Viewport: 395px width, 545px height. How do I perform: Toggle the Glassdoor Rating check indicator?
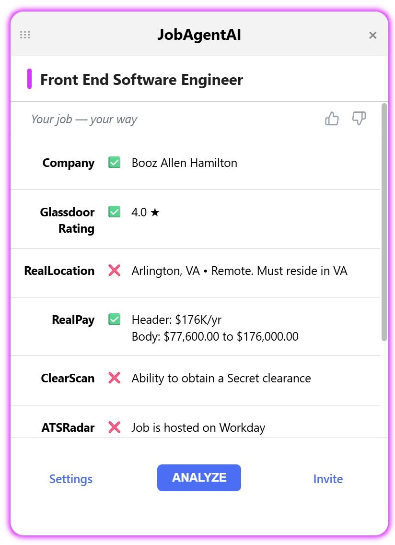click(x=114, y=212)
